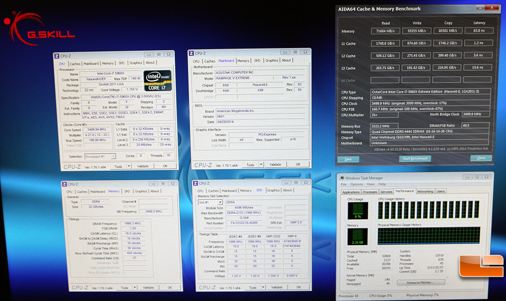Image resolution: width=506 pixels, height=301 pixels.
Task: Open the Processor #1 selection dropdown
Action: pyautogui.click(x=100, y=157)
